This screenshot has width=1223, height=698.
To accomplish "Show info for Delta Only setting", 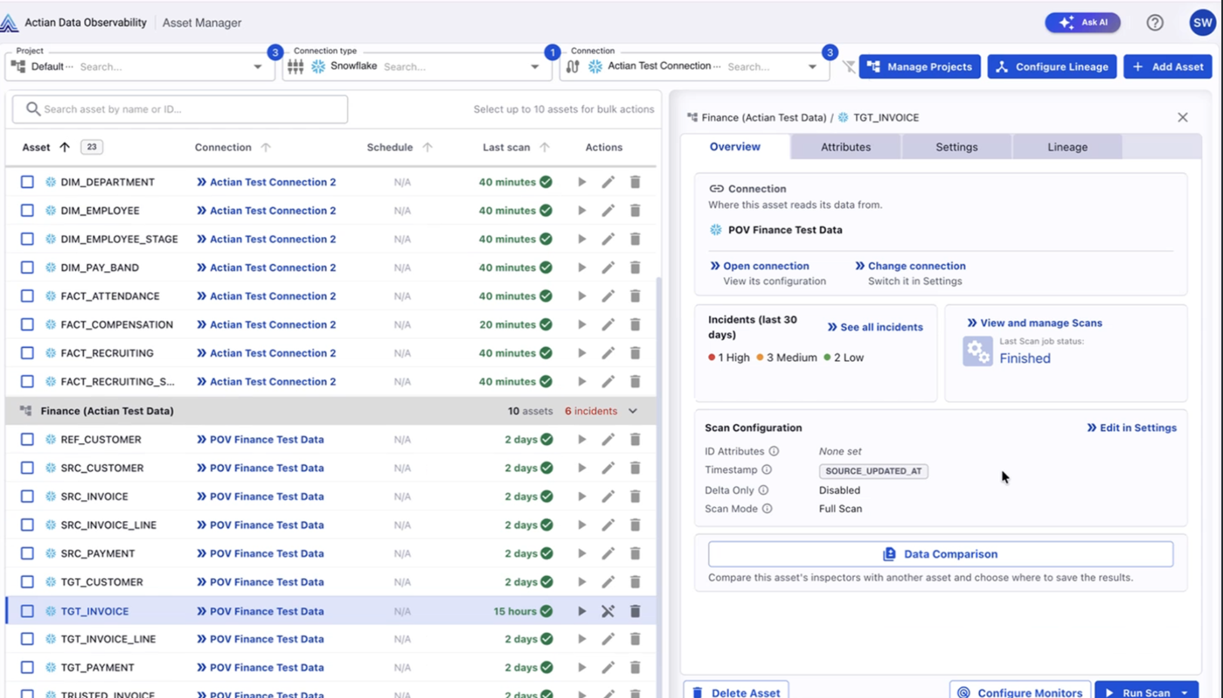I will (x=763, y=490).
